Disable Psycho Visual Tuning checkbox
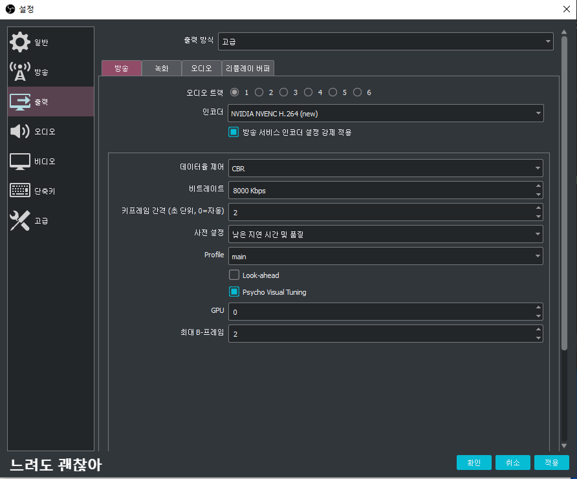This screenshot has height=479, width=577. [234, 292]
